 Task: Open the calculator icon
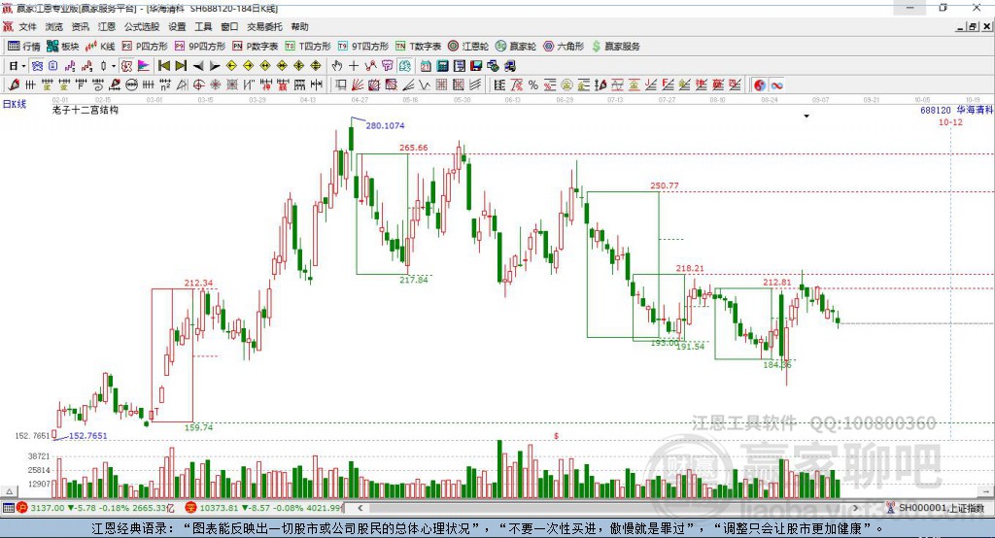tap(443, 66)
